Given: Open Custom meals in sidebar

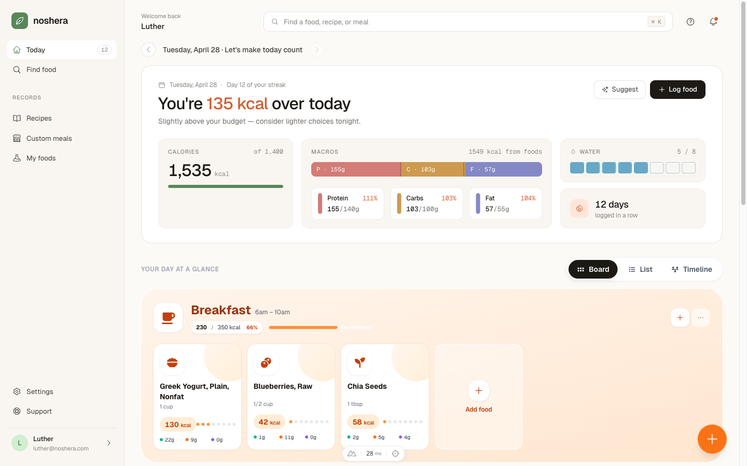Looking at the screenshot, I should [x=62, y=138].
